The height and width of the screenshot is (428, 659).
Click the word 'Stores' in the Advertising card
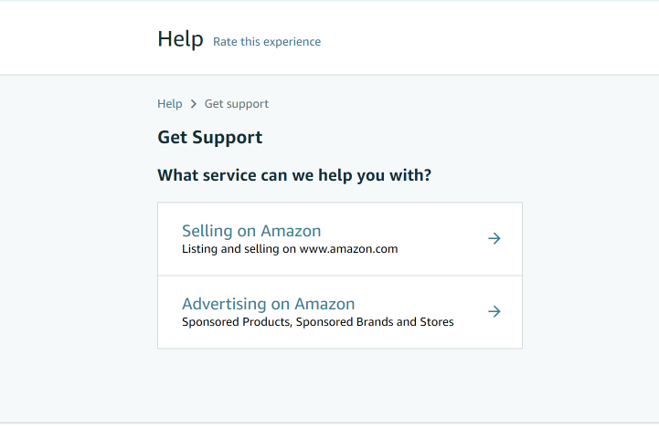(x=436, y=321)
